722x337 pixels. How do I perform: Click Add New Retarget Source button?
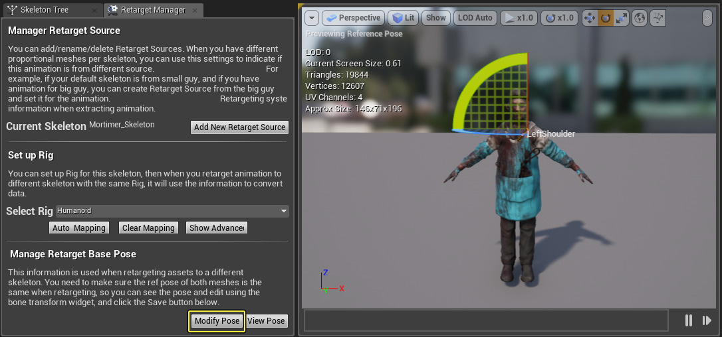coord(239,127)
